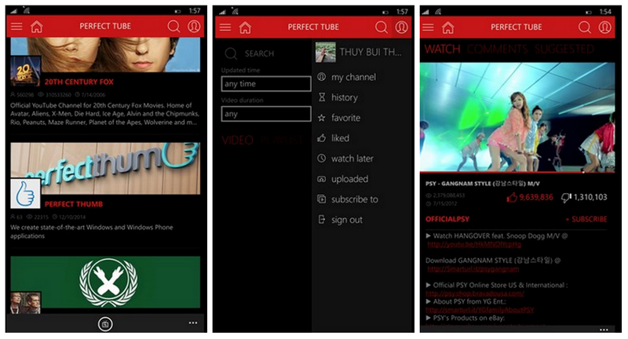
Task: Click in the SEARCH input field
Action: [x=260, y=53]
